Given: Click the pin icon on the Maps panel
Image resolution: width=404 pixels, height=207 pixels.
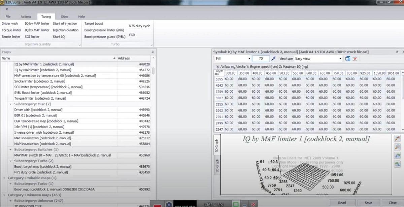Looking at the screenshot, I should click(x=153, y=52).
